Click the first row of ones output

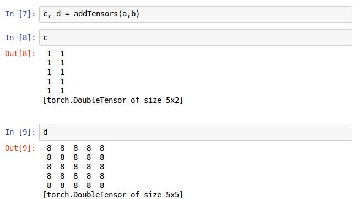coord(56,54)
